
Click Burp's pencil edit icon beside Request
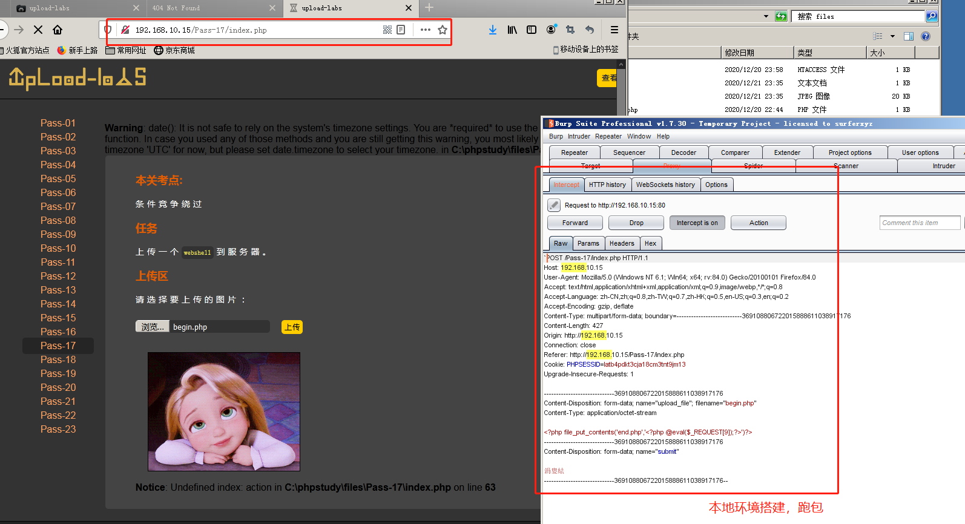[554, 205]
